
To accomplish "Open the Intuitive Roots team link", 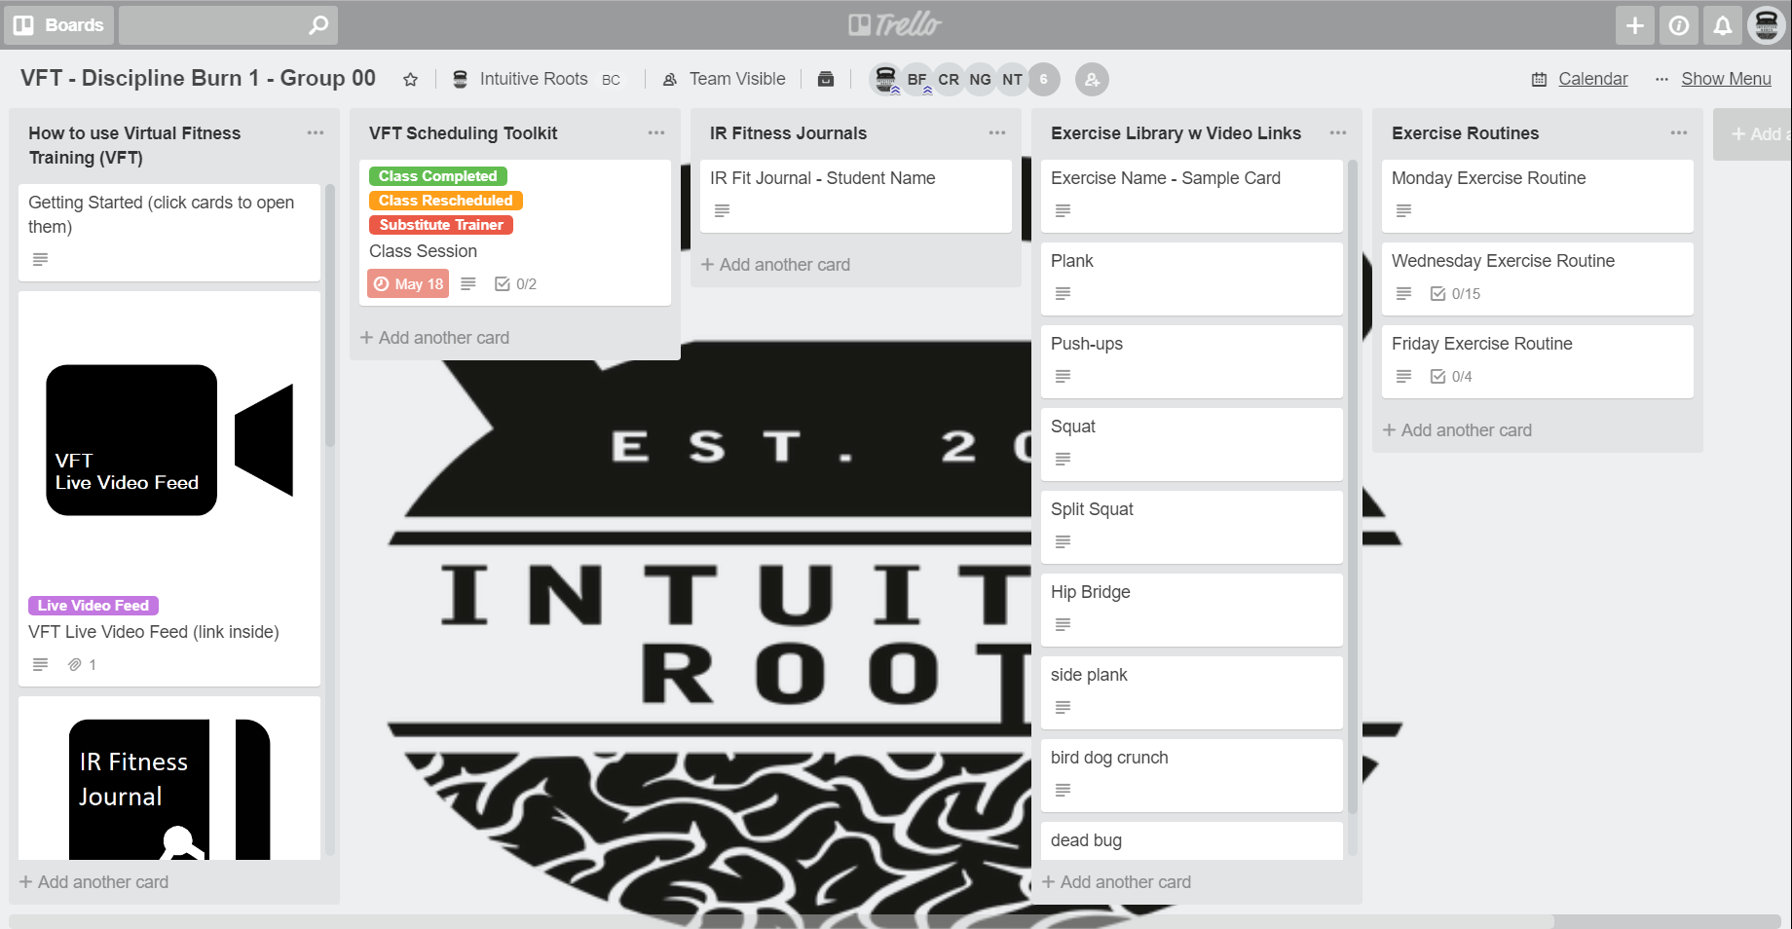I will pyautogui.click(x=536, y=79).
